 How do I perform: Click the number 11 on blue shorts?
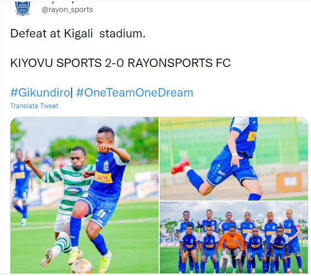point(102,214)
